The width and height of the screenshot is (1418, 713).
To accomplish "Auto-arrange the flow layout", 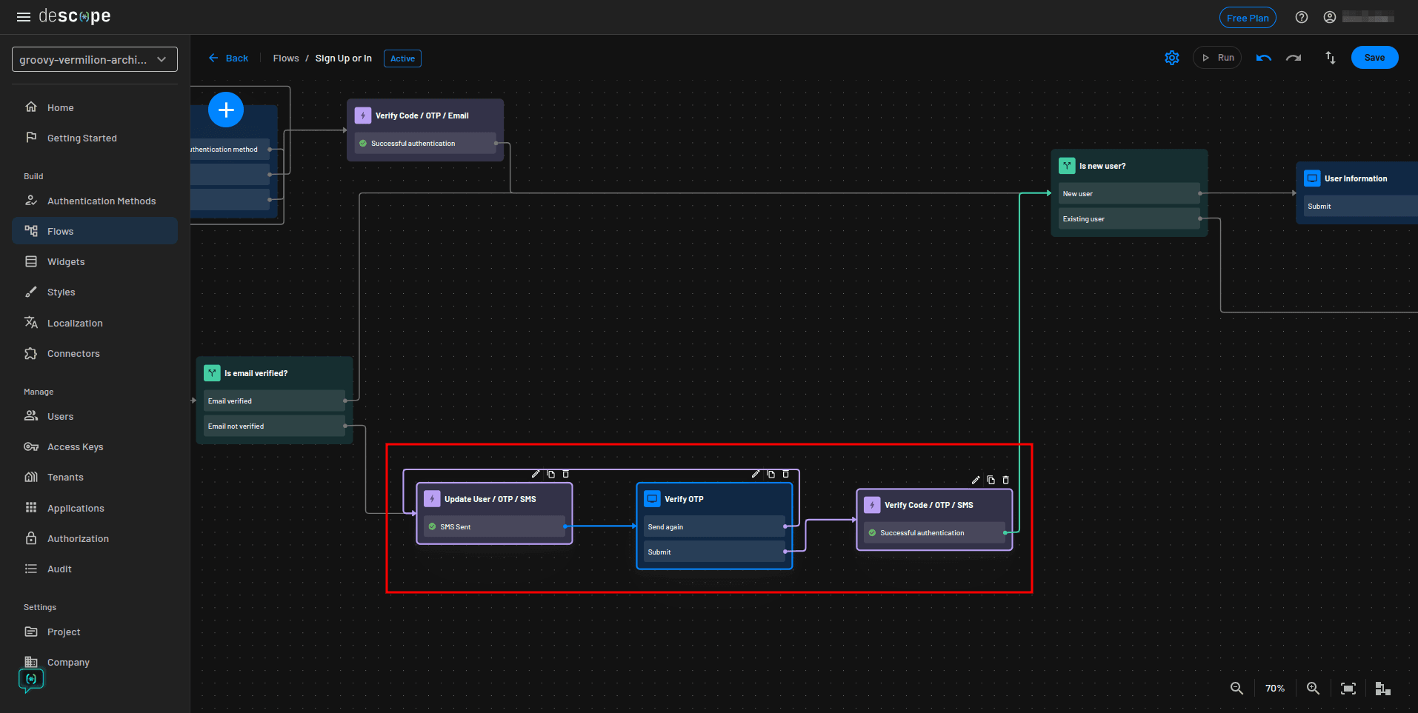I will tap(1382, 688).
